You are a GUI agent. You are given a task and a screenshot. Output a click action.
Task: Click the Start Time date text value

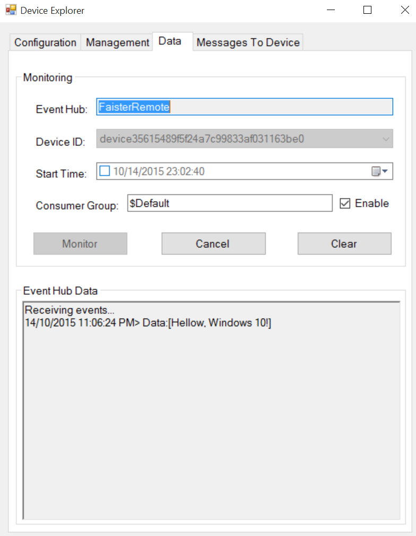point(159,171)
